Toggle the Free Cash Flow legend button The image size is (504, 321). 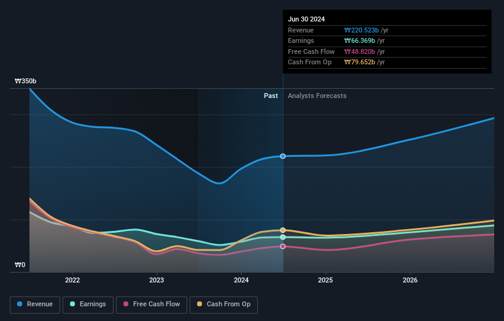[x=152, y=304]
